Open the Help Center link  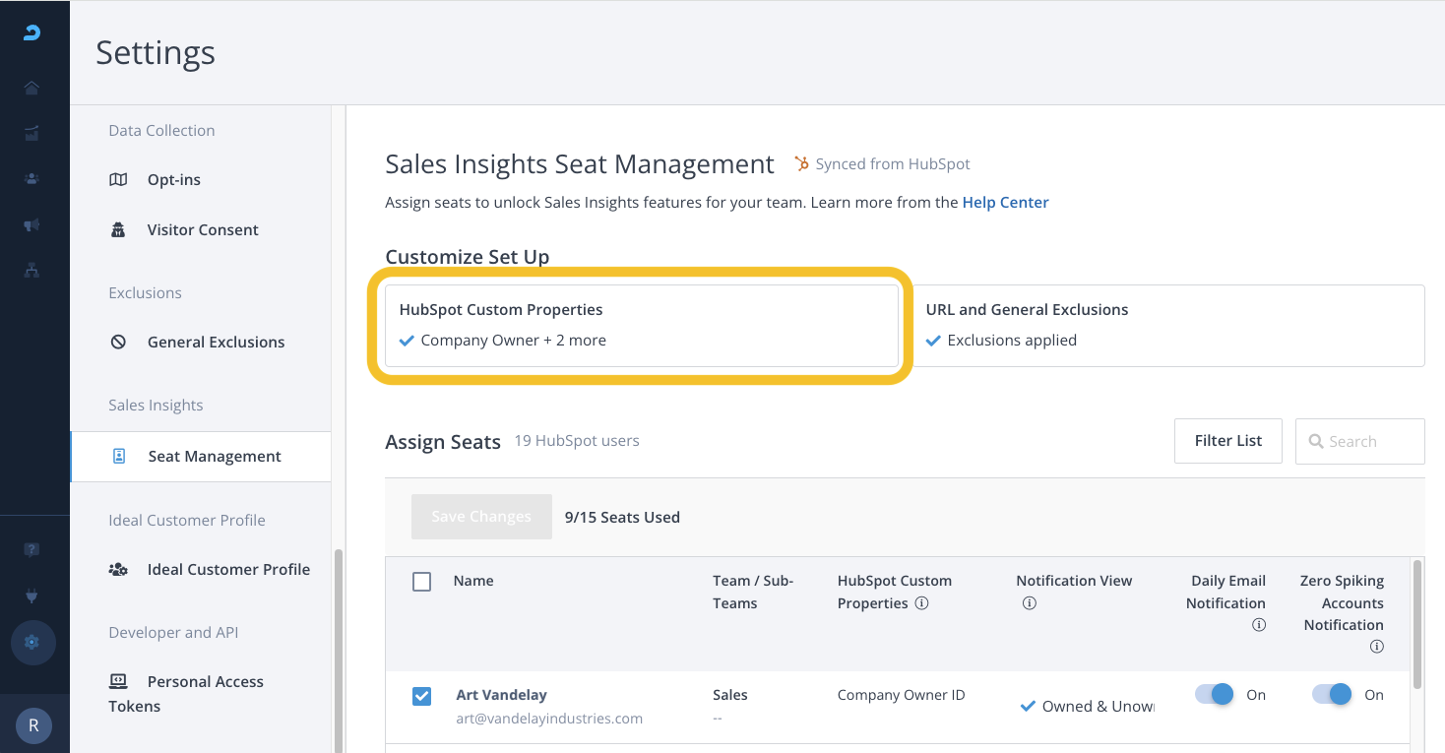(1005, 203)
